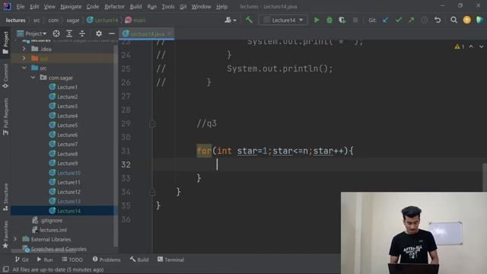Screen dimensions: 487x274
Task: Open the JetBrains Space icon at toolbar end
Action: tap(479, 21)
